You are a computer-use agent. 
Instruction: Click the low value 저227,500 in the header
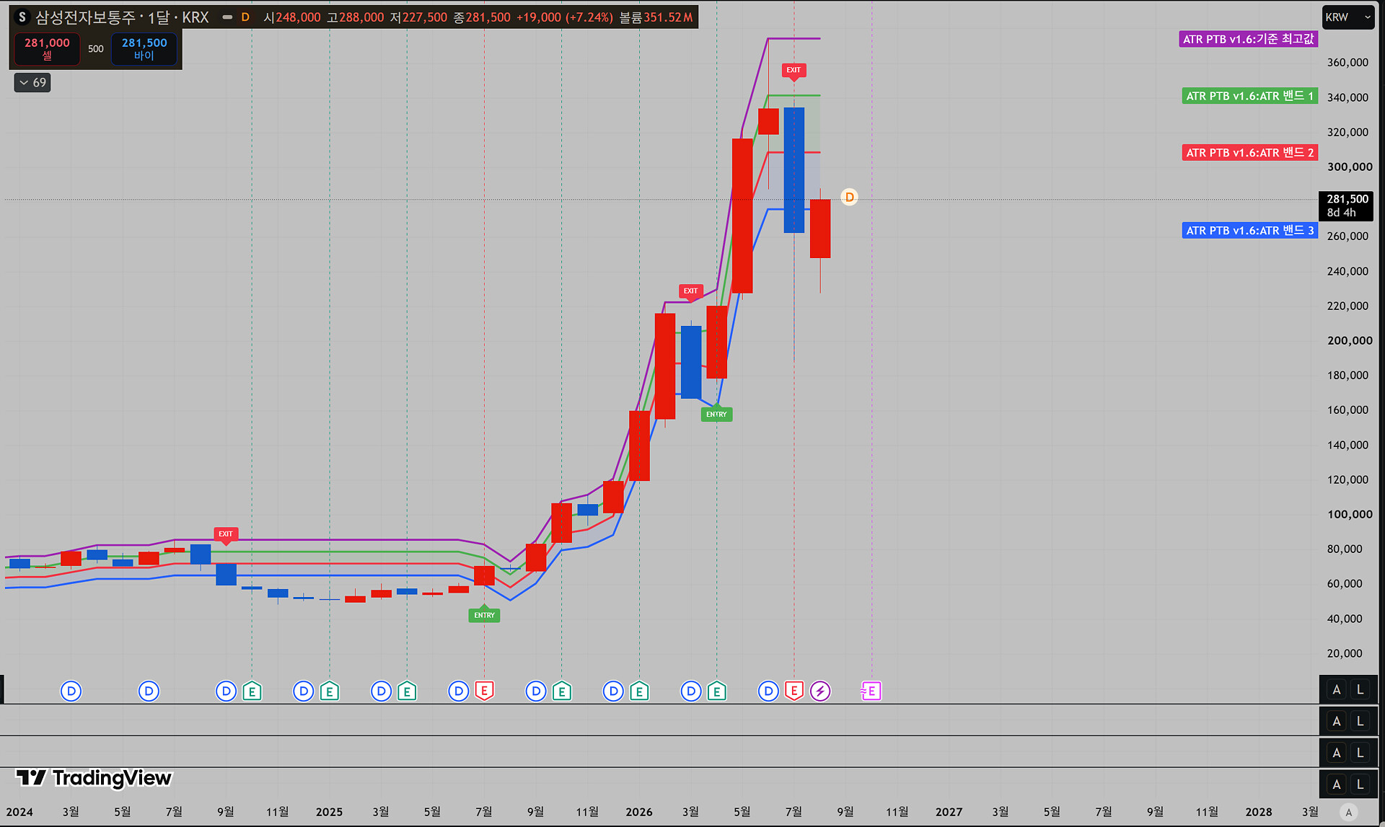tap(418, 17)
